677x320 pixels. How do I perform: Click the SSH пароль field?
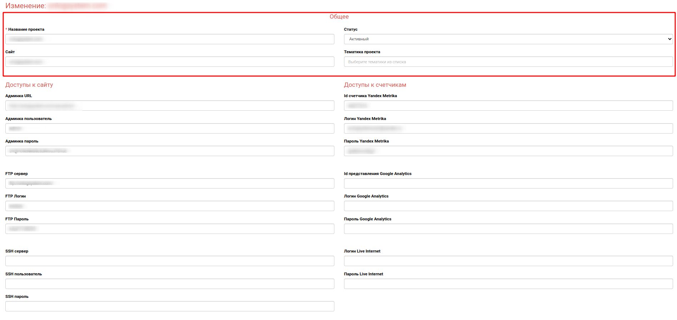(170, 306)
